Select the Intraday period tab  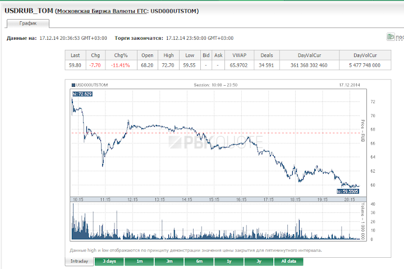pyautogui.click(x=79, y=261)
